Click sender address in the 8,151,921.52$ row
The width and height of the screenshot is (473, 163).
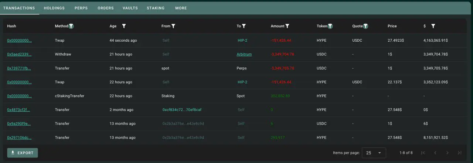coord(183,138)
